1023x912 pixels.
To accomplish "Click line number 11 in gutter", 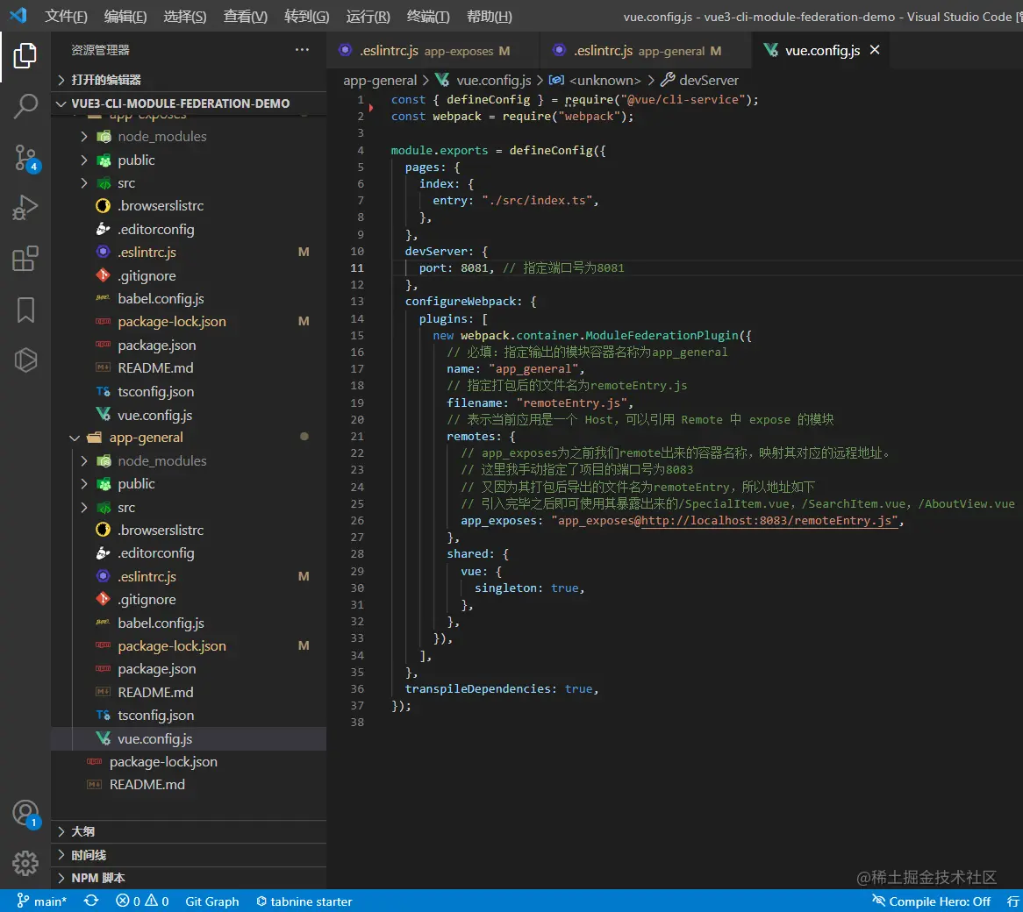I will pyautogui.click(x=357, y=268).
